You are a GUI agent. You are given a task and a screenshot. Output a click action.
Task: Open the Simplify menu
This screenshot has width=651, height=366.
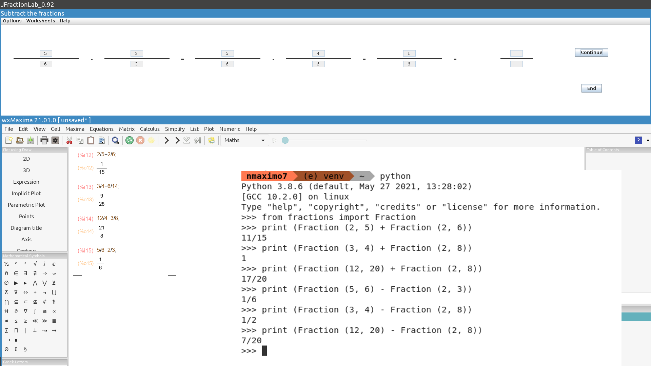(x=175, y=129)
